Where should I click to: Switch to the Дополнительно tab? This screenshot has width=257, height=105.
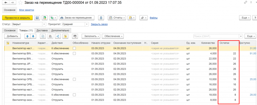point(60,30)
